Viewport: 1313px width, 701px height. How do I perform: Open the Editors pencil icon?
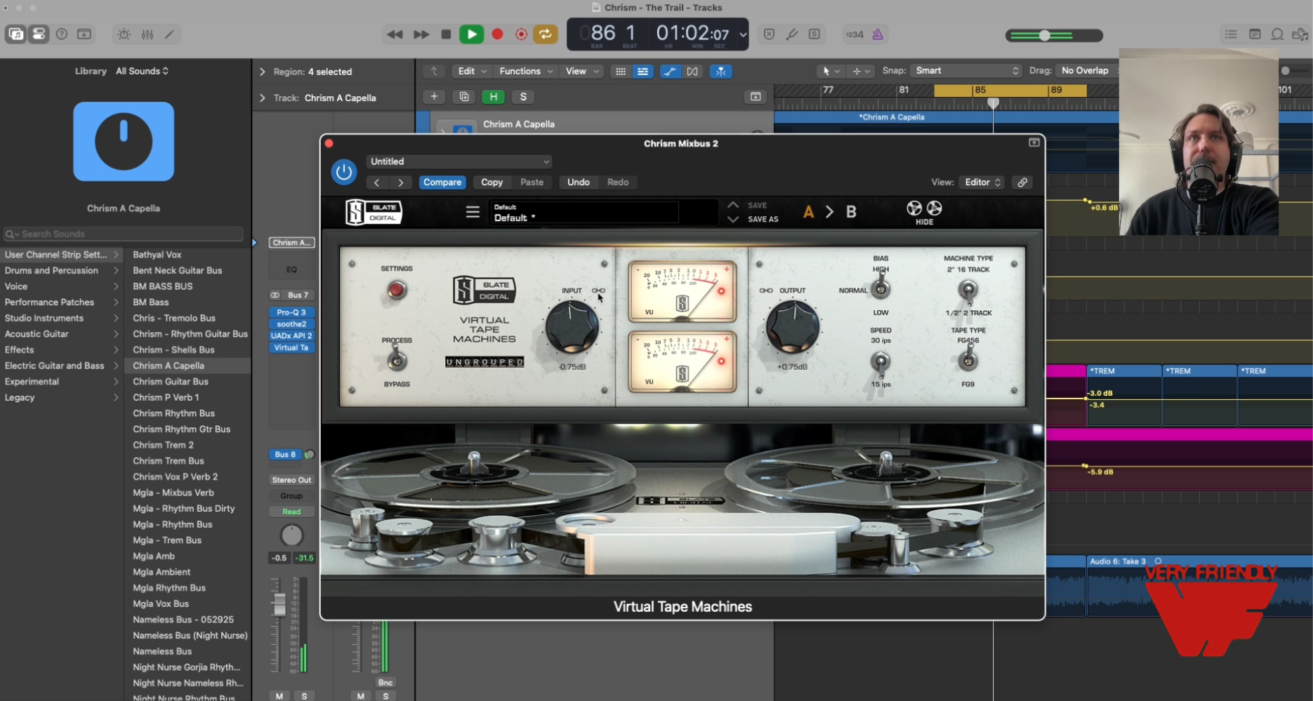coord(169,34)
